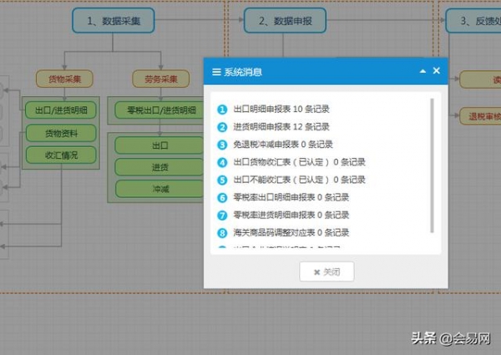
Task: Click numbered badge 2 for 进货明细申报表
Action: (222, 127)
